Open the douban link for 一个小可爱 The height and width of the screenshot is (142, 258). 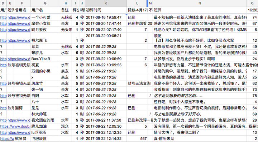pos(19,17)
